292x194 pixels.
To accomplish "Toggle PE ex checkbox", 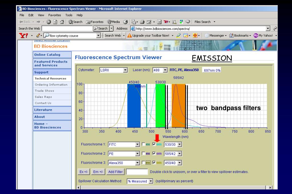I will pyautogui.click(x=143, y=154).
